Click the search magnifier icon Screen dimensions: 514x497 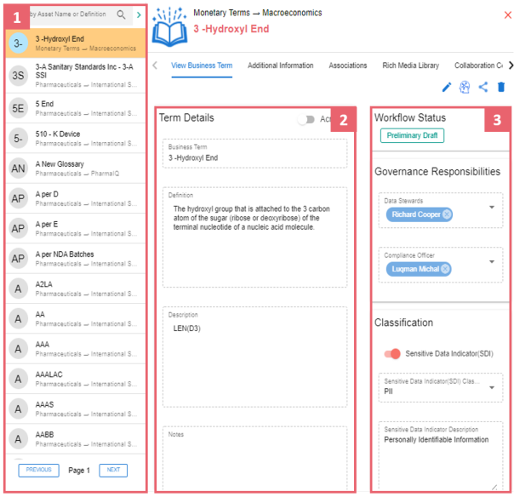point(121,14)
